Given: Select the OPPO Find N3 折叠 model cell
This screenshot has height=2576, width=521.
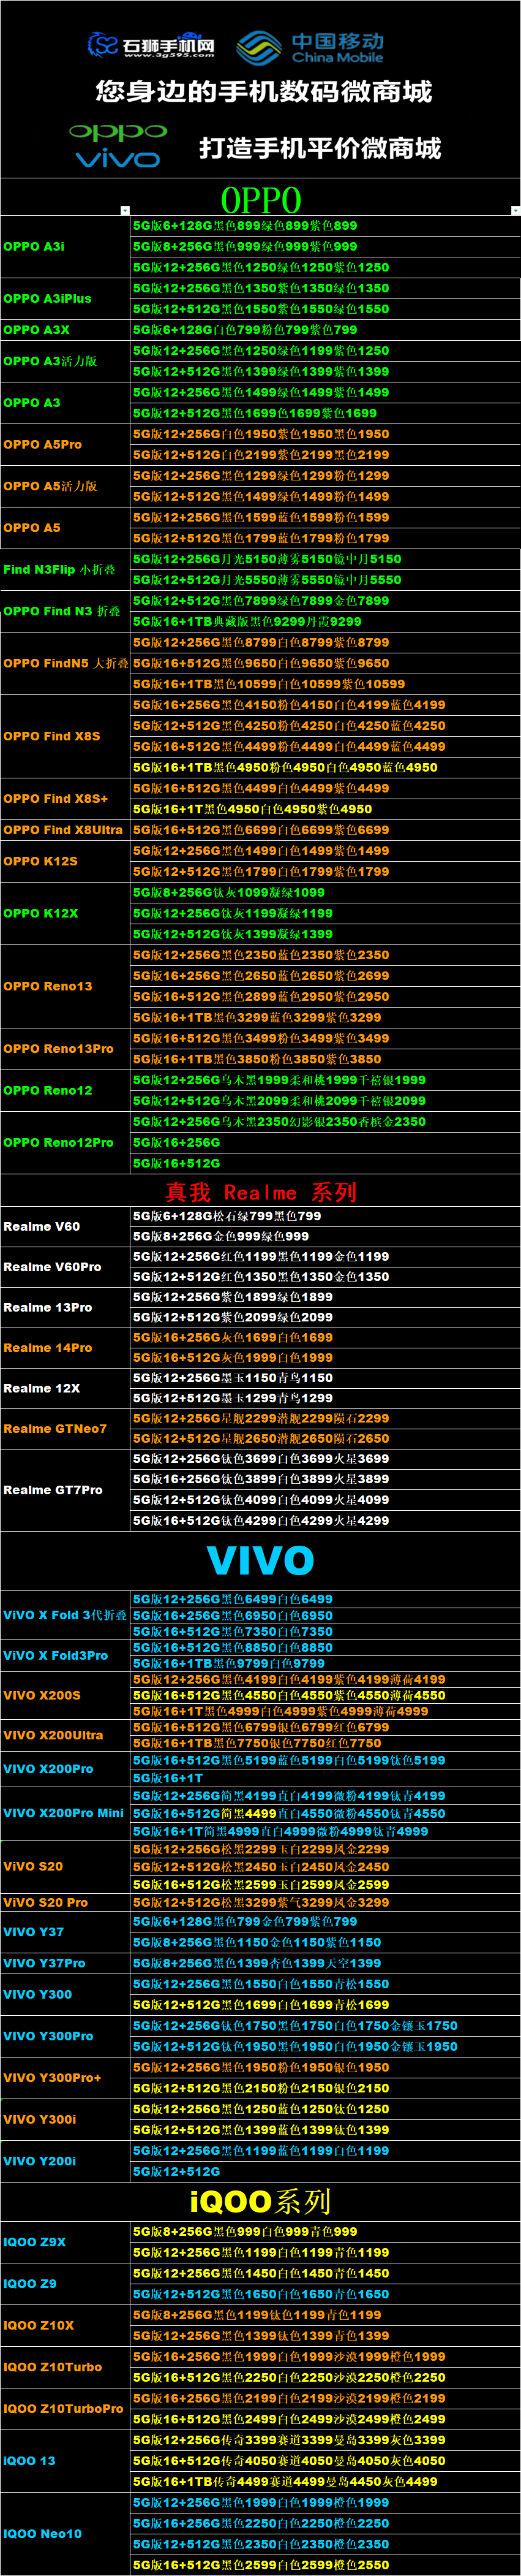Looking at the screenshot, I should (66, 611).
